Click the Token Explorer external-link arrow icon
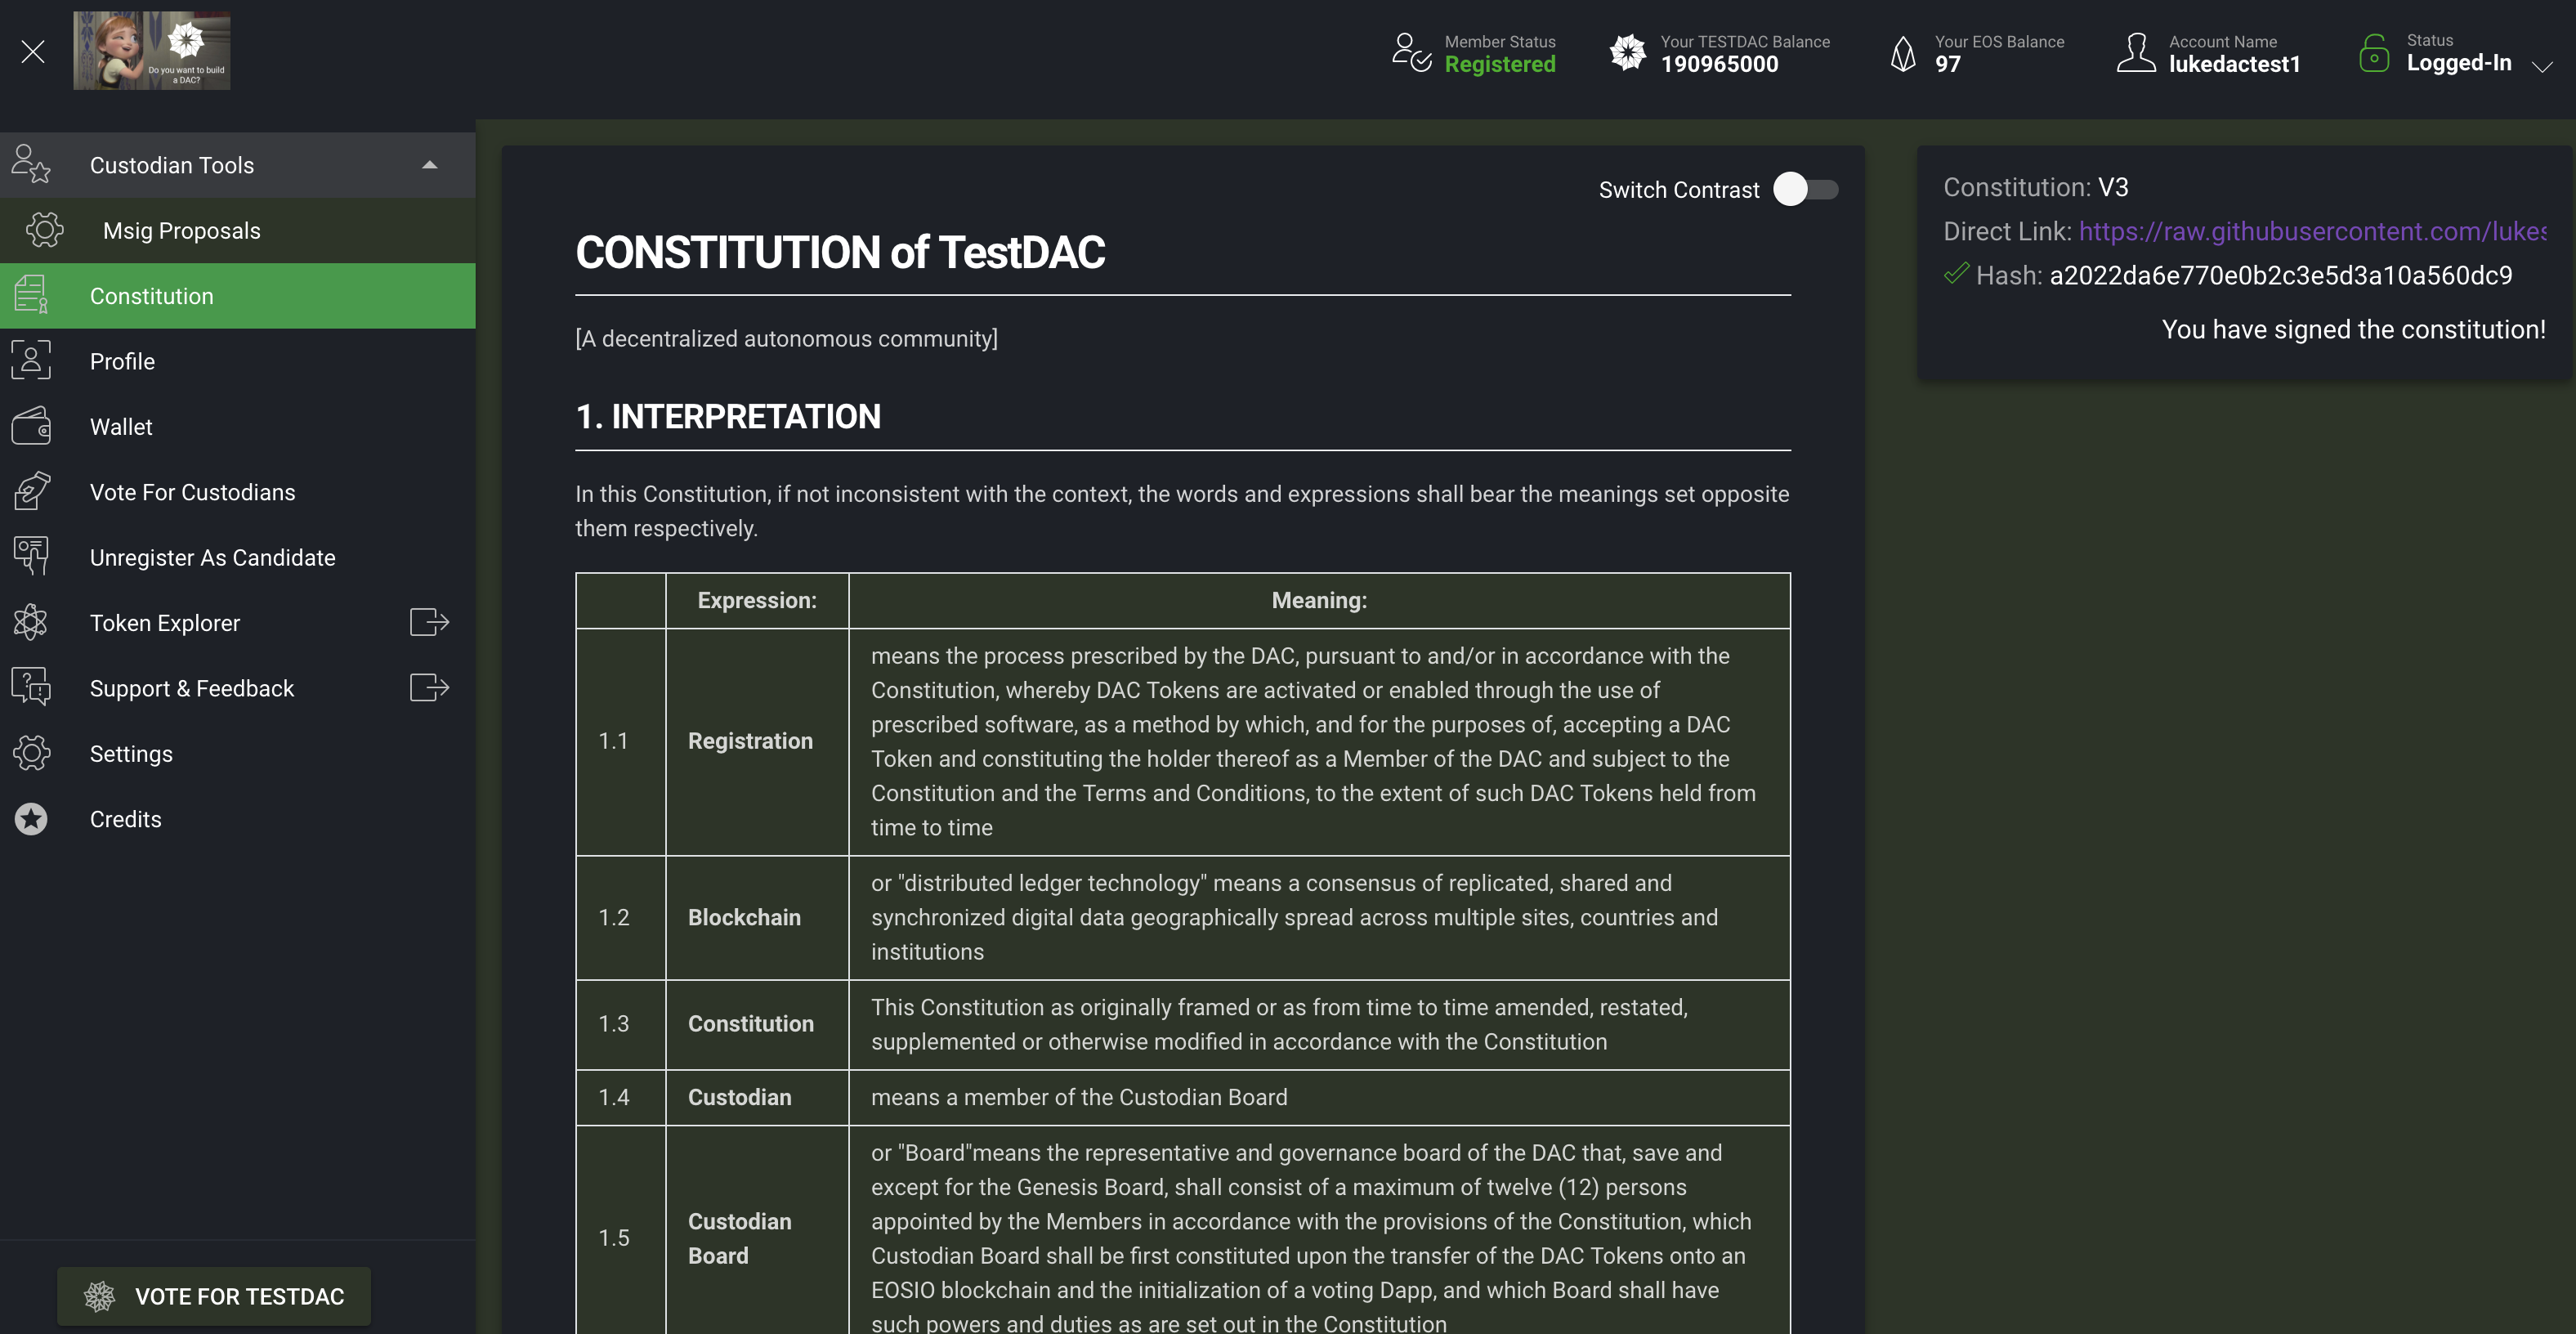The image size is (2576, 1334). coord(429,622)
